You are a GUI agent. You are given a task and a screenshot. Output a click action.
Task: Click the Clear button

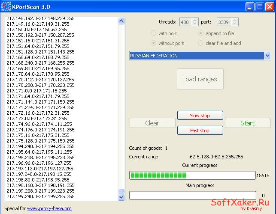[152, 123]
